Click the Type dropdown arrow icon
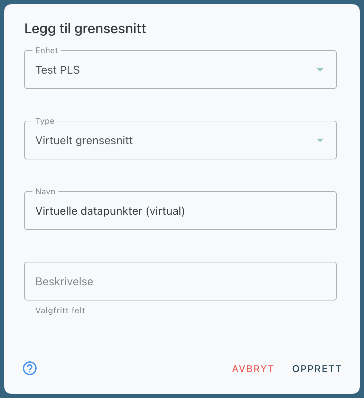 (320, 140)
